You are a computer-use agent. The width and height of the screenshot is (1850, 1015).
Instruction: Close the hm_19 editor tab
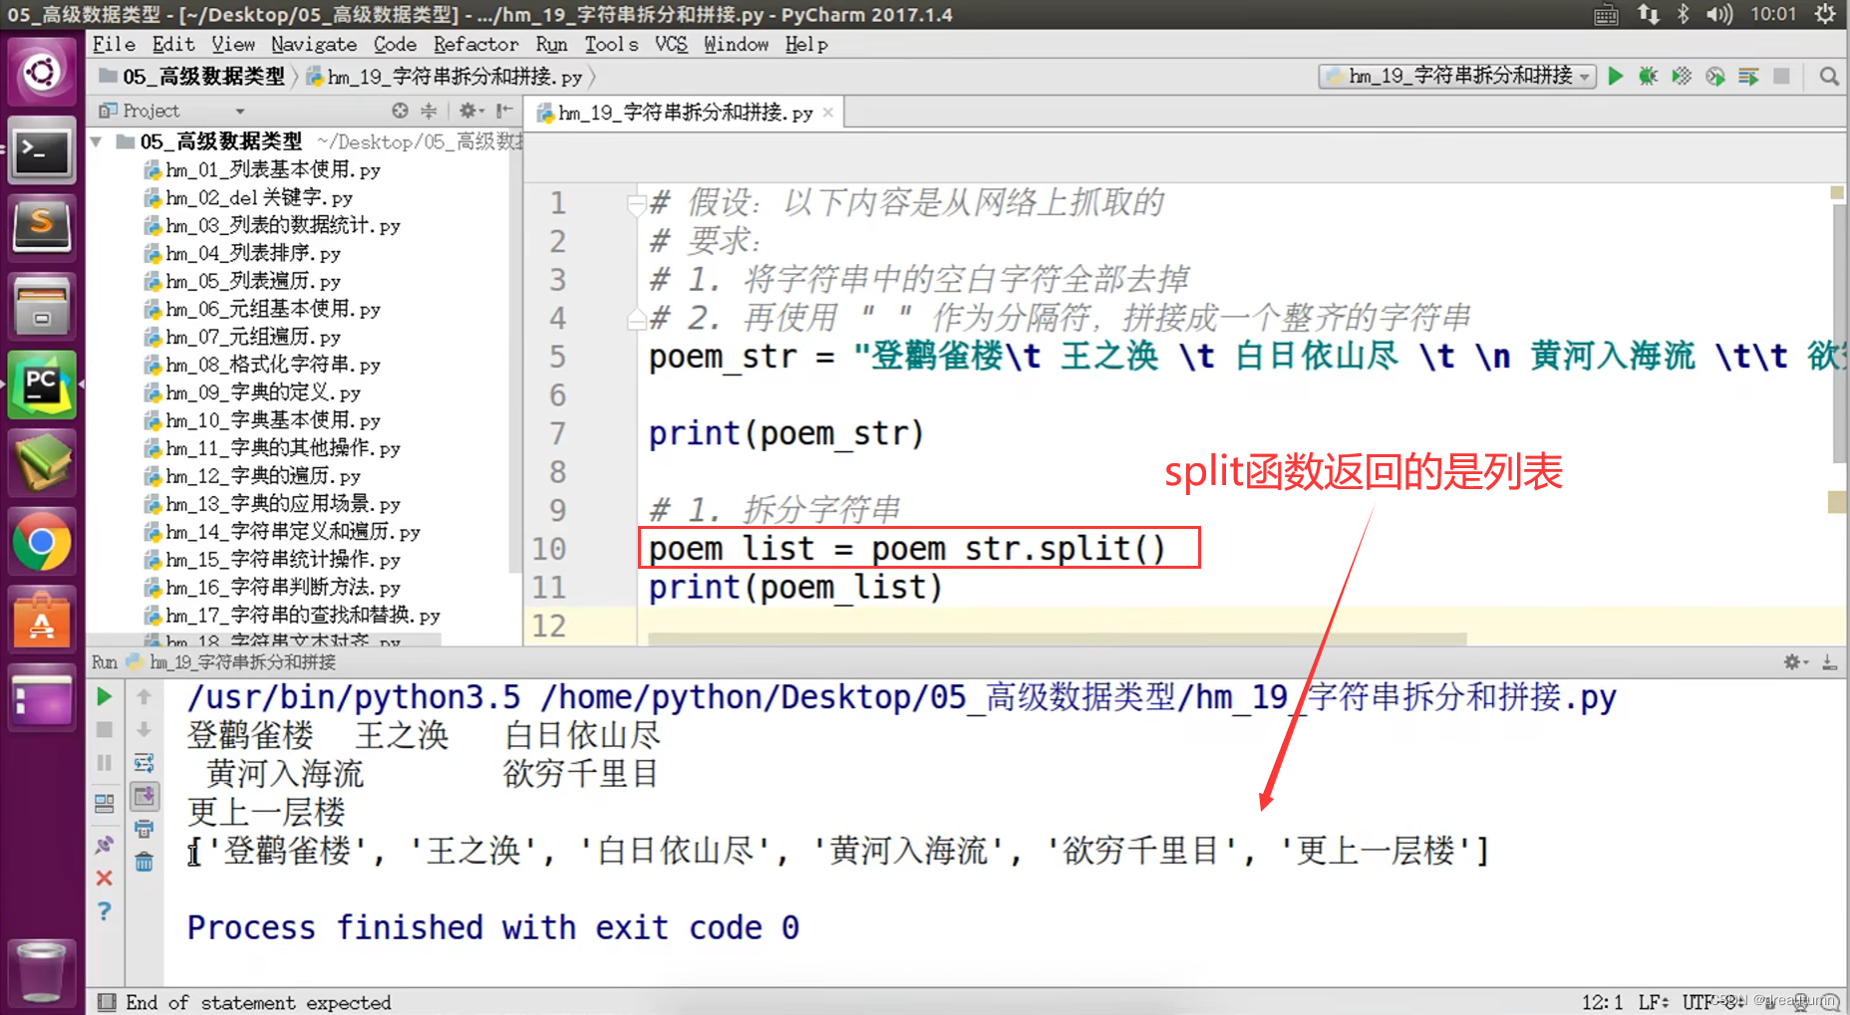827,113
